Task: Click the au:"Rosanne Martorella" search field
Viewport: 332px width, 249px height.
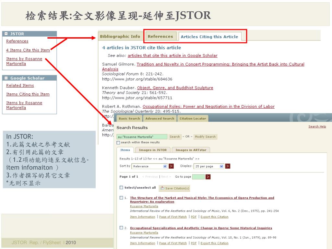Action: 142,137
